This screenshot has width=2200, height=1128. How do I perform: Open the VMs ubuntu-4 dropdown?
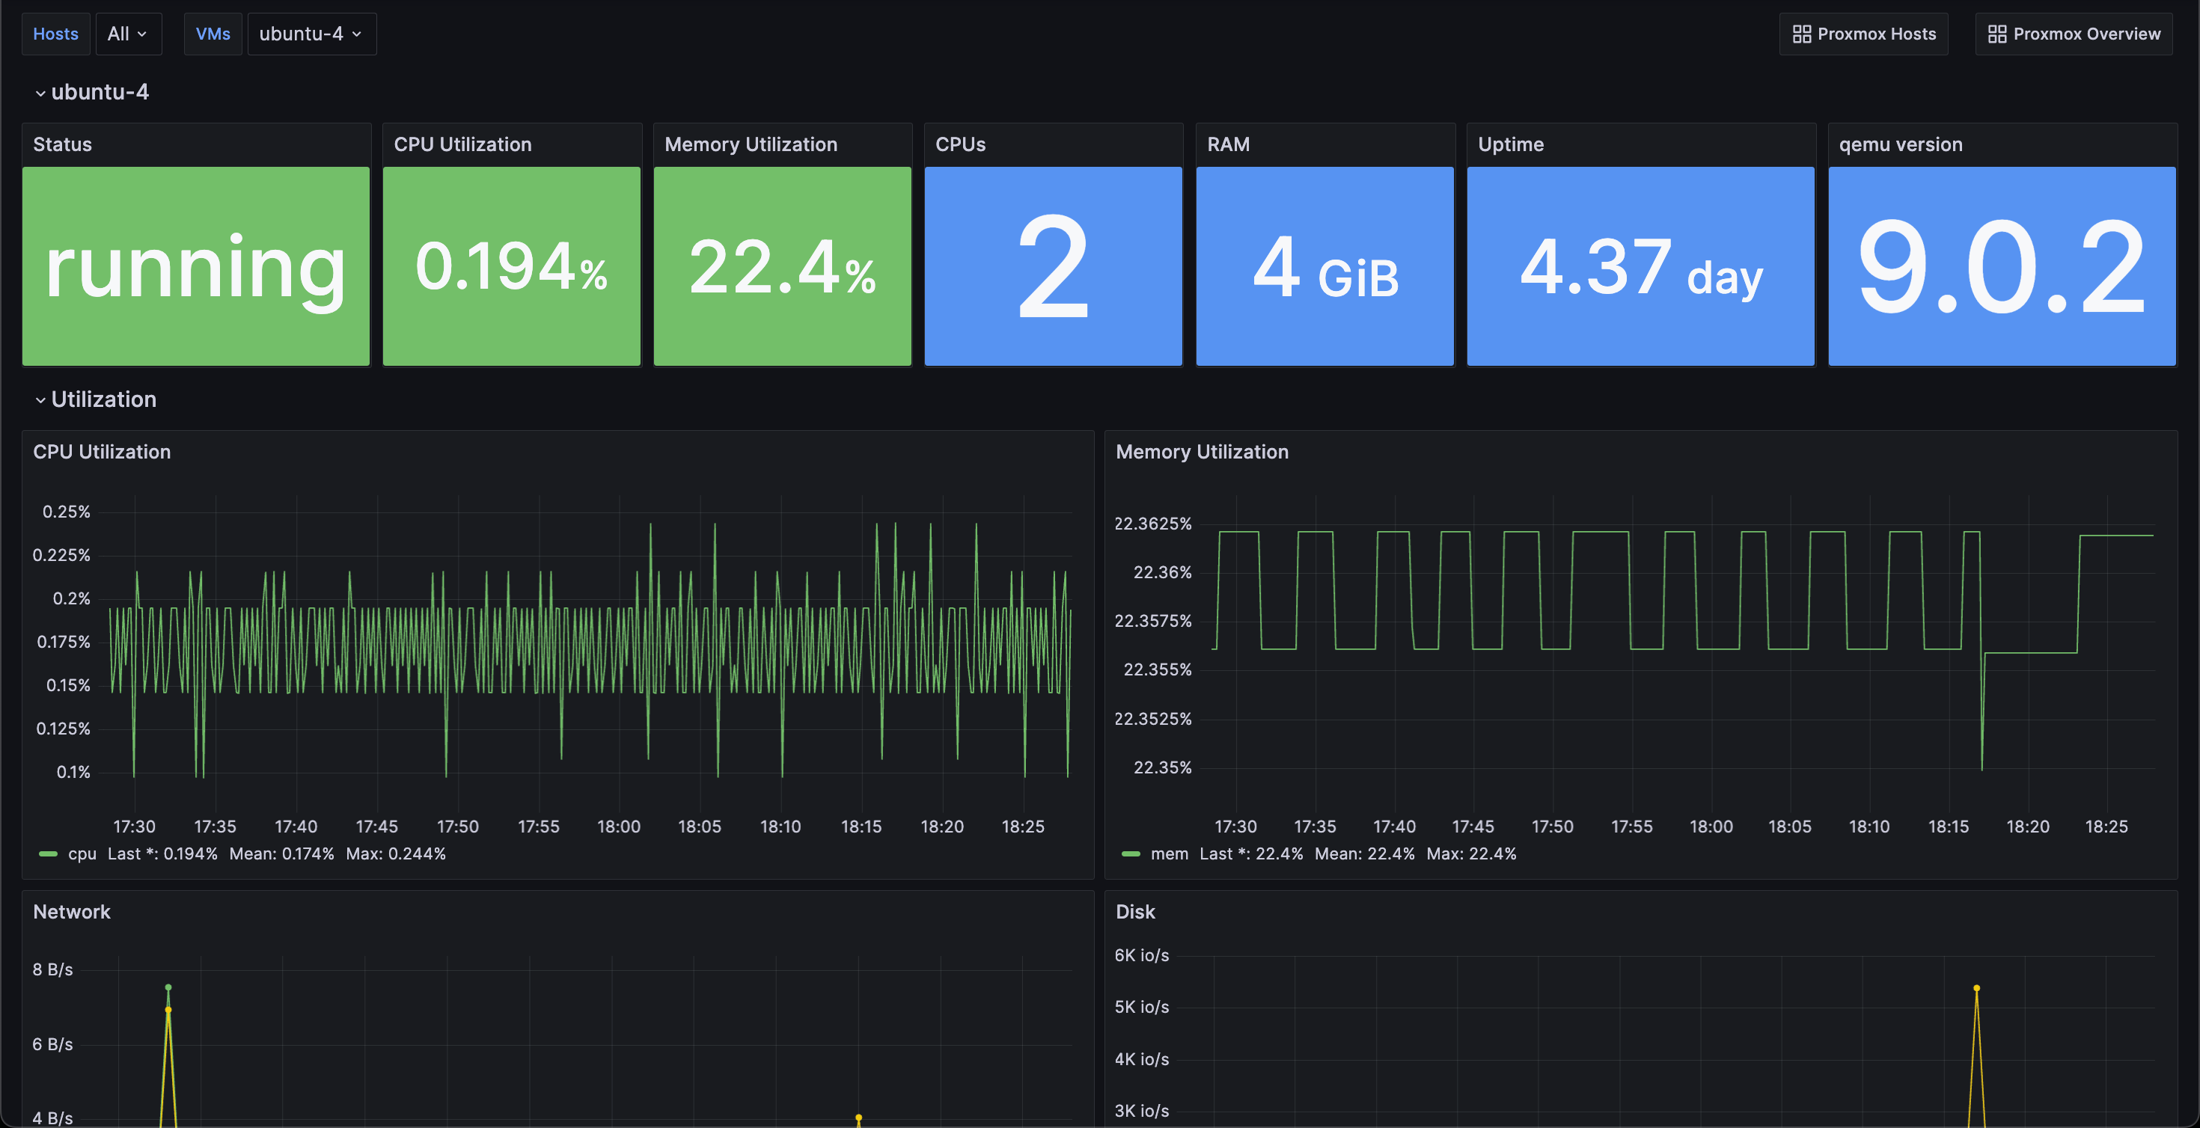click(311, 34)
